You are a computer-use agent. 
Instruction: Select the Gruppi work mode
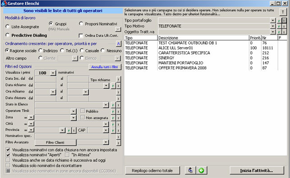[51, 23]
